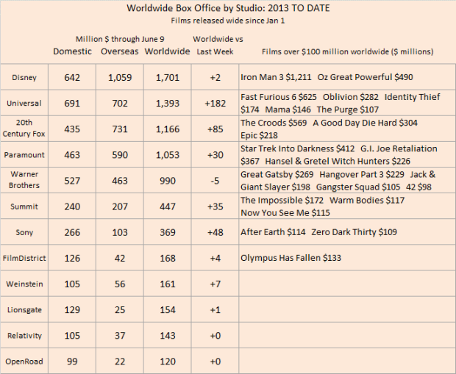Select the 'Lionsgate' studio cell
This screenshot has width=456, height=374.
pos(24,310)
